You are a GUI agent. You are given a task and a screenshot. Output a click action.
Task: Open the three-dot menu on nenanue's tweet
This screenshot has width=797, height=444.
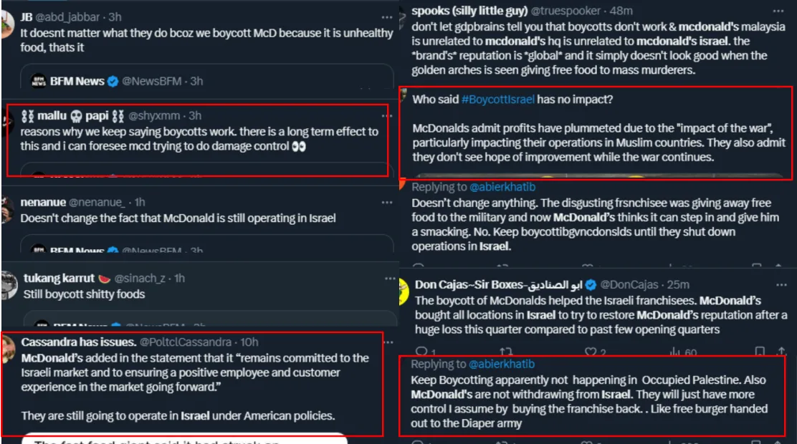(x=387, y=203)
